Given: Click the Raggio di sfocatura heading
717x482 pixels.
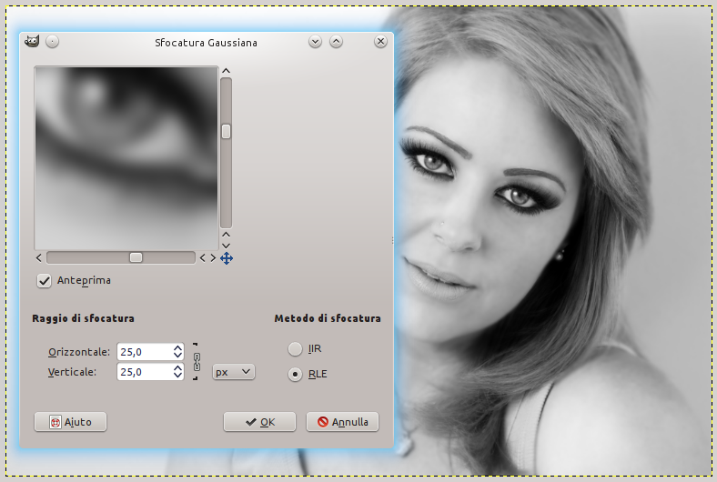Looking at the screenshot, I should coord(83,318).
